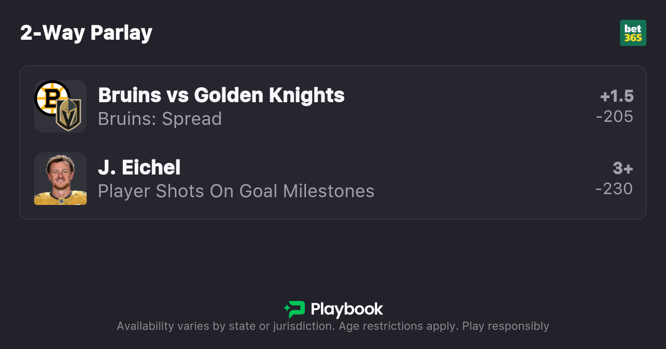This screenshot has width=666, height=349.
Task: Open the J. Eichel player name
Action: (139, 167)
